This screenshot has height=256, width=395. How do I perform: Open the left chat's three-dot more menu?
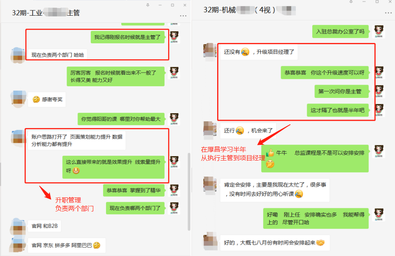tap(183, 16)
